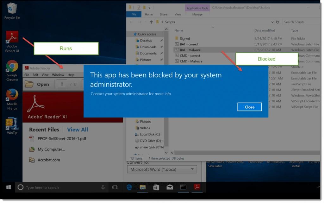
Task: Open the Window menu in Adobe Reader
Action: point(58,75)
